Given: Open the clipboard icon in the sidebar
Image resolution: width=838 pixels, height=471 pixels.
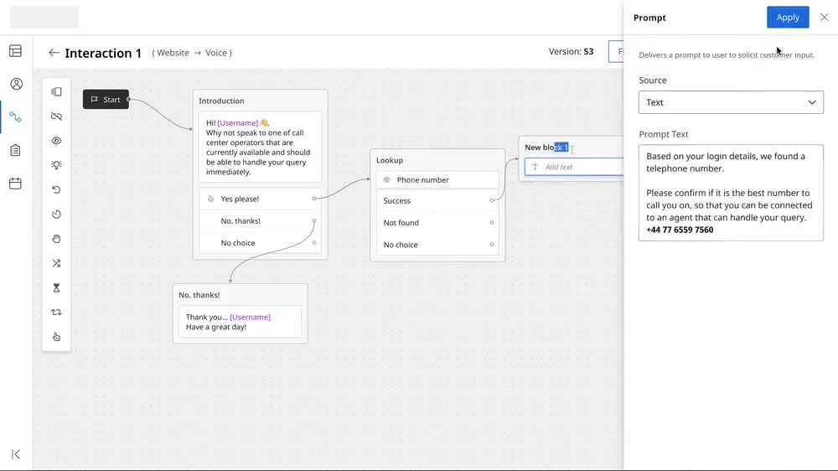Looking at the screenshot, I should [15, 150].
